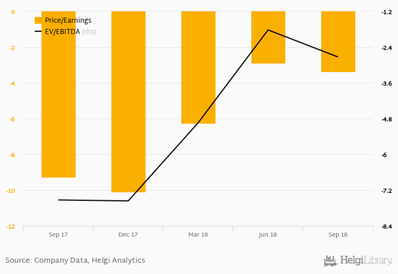Click the EV/EBITDA line peak at Jun 18

pyautogui.click(x=268, y=30)
